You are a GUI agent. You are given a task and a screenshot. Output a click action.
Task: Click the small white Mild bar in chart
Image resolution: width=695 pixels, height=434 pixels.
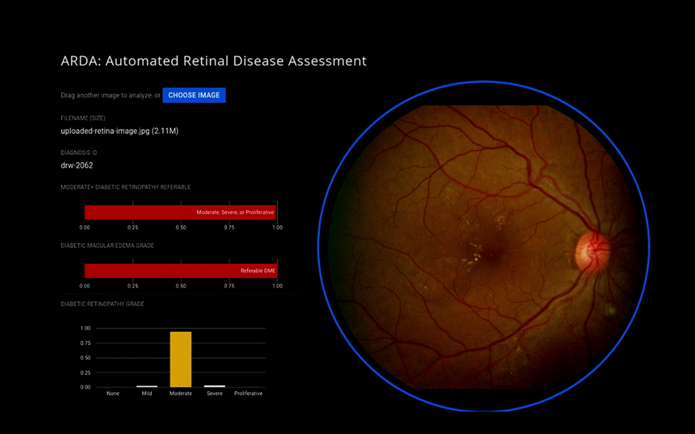147,386
